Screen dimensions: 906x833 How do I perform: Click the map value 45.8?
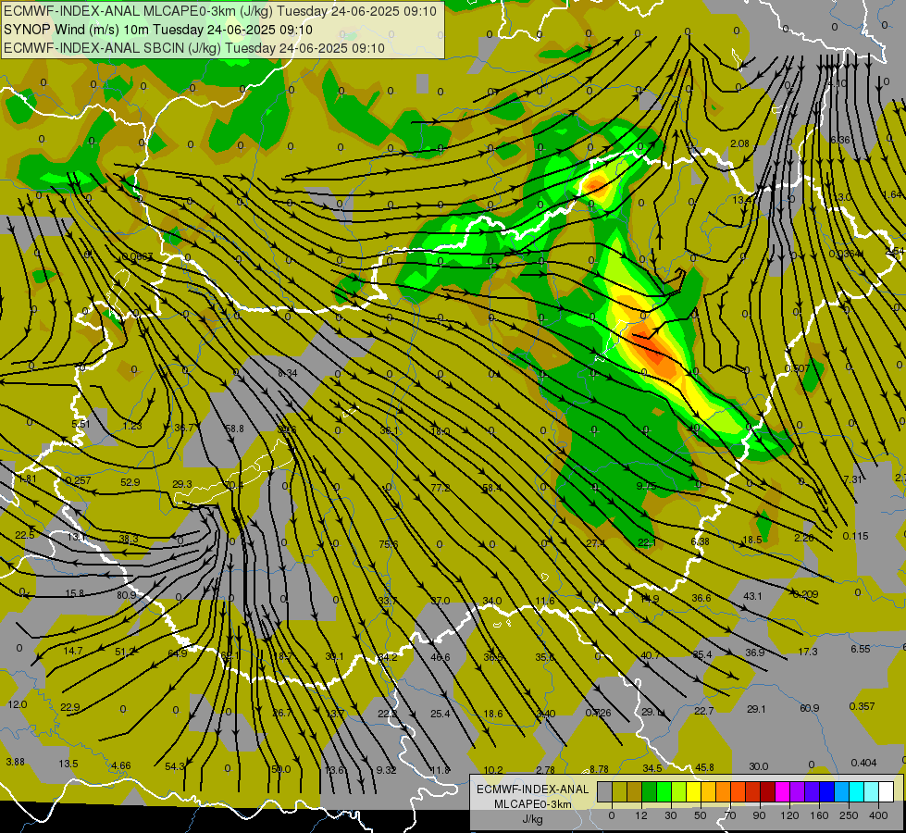(704, 767)
